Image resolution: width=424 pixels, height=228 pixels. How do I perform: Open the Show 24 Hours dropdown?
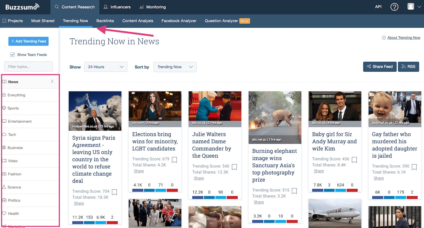click(106, 67)
